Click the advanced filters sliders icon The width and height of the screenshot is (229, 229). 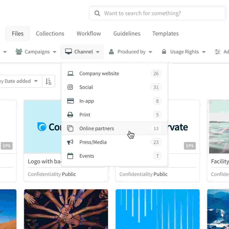pos(217,52)
